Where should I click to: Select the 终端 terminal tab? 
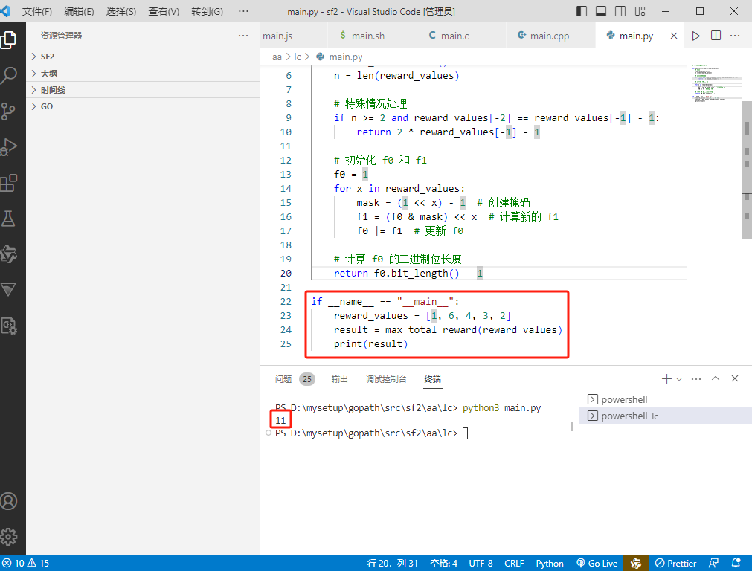coord(433,379)
